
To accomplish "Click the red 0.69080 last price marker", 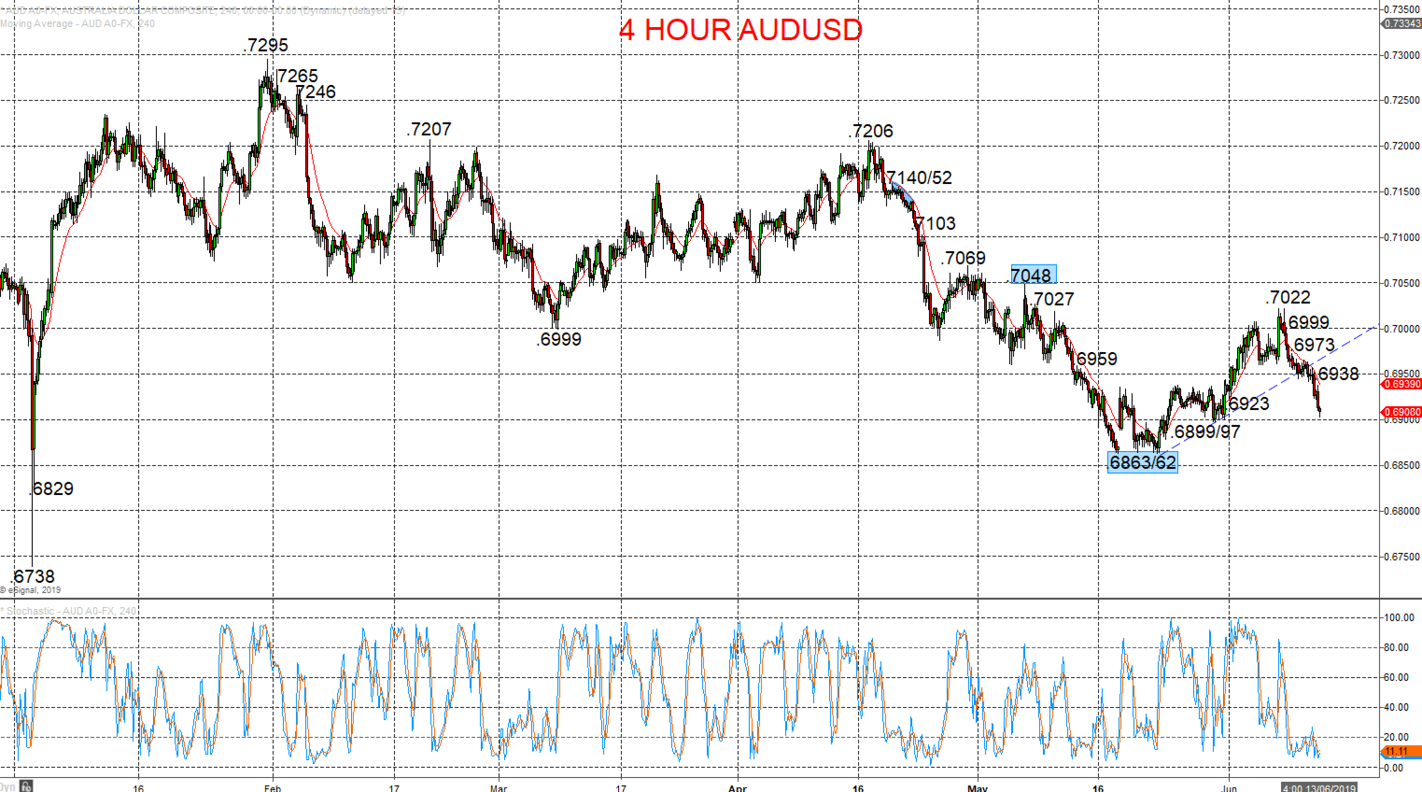I will (x=1401, y=412).
